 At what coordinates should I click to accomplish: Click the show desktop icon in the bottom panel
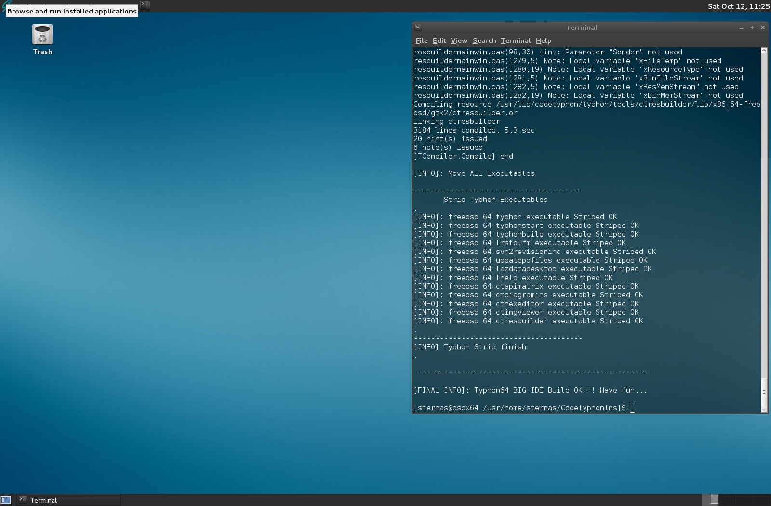pos(6,500)
